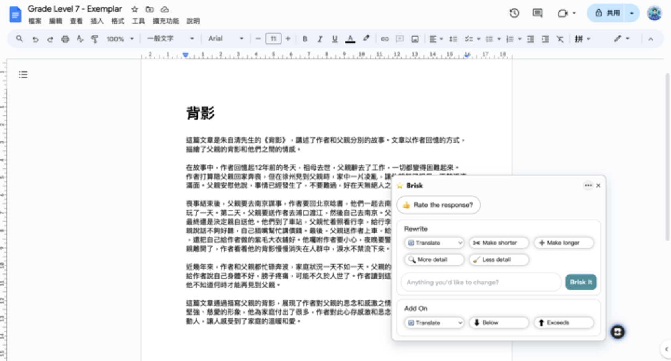671x361 pixels.
Task: Decrease font size with minus
Action: click(x=258, y=39)
